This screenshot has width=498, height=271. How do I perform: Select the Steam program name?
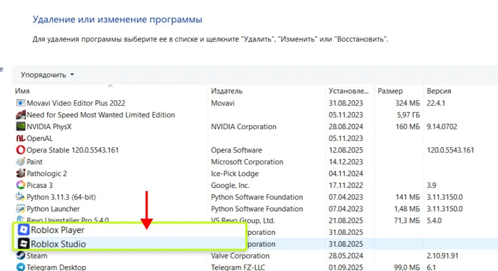point(37,256)
